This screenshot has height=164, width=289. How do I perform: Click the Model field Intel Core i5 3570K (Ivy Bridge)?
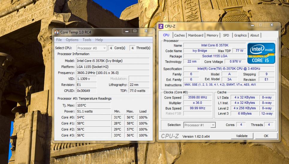[x=113, y=61]
